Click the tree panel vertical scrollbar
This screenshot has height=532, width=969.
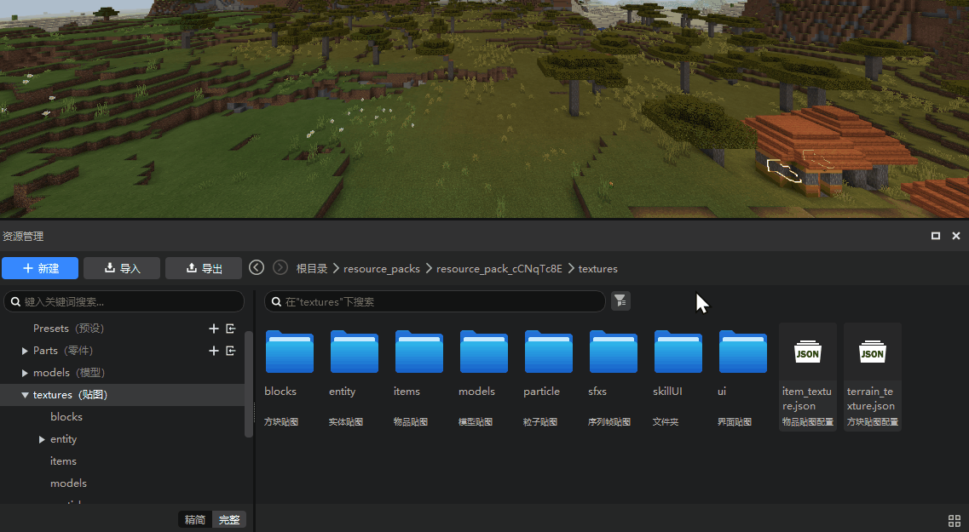pos(249,383)
